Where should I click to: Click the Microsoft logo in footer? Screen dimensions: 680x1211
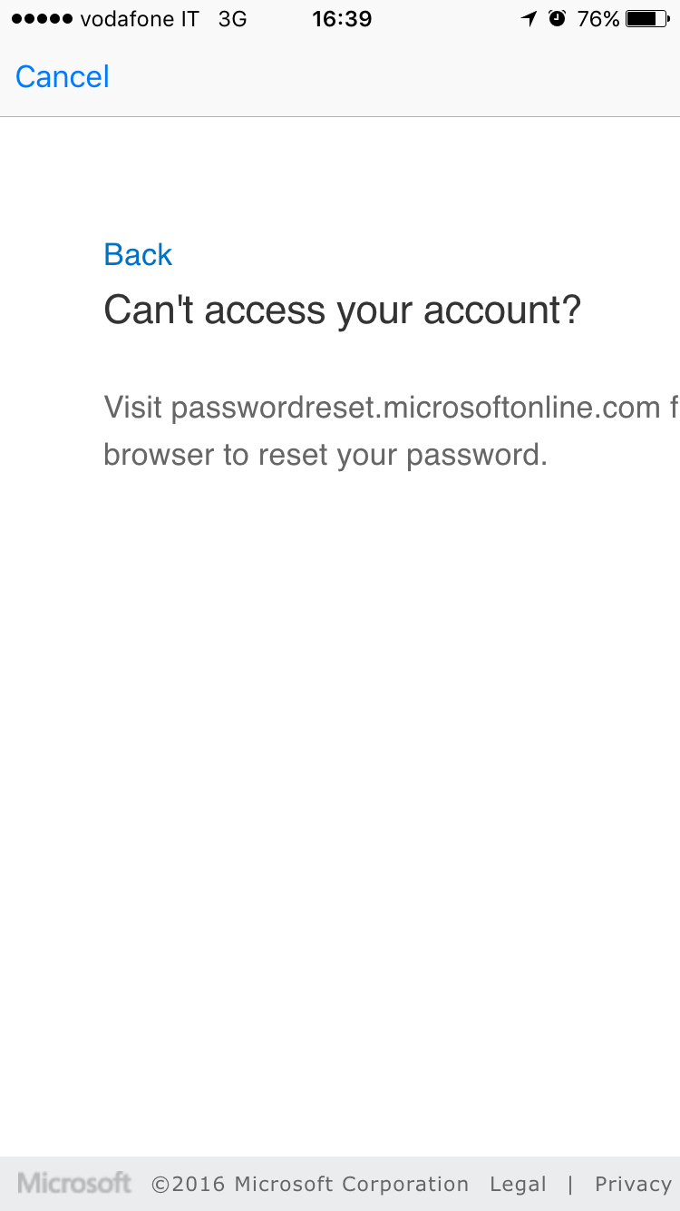coord(74,1183)
